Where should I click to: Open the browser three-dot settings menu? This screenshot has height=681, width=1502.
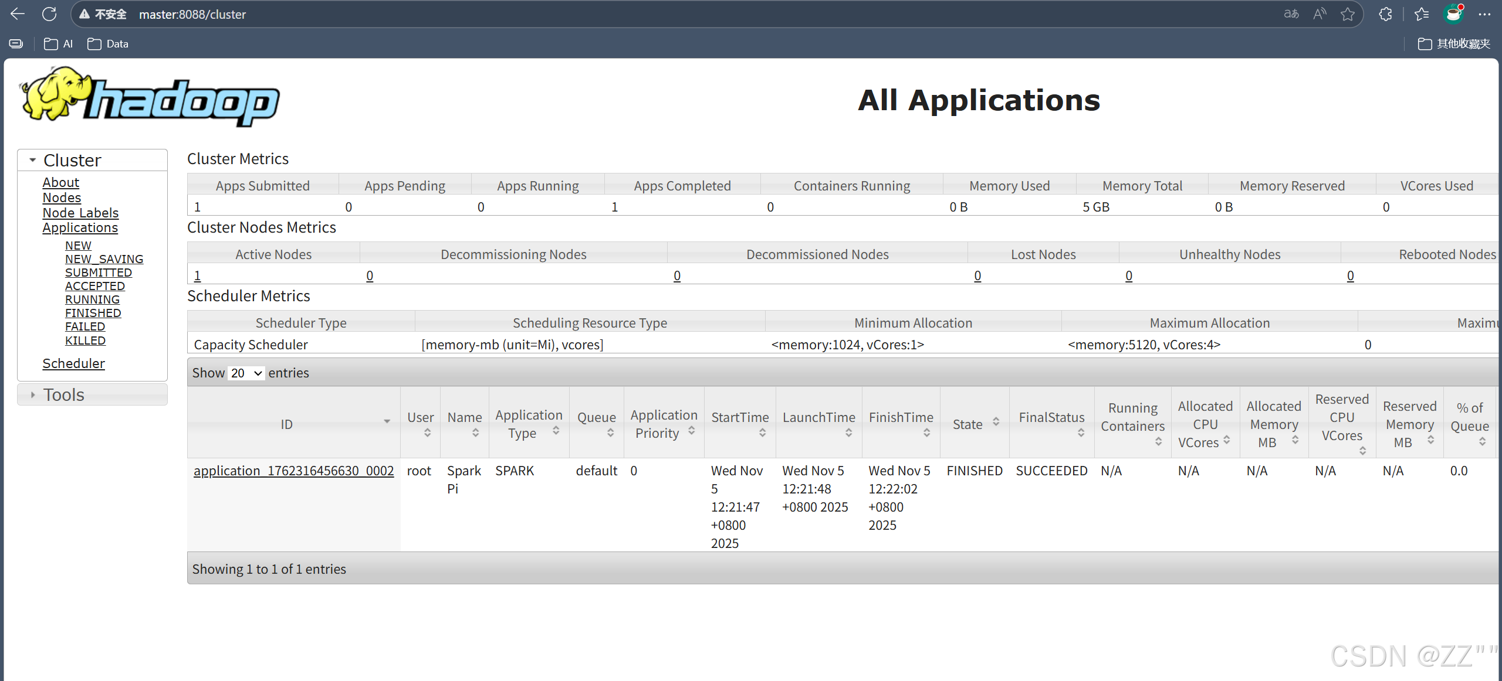1484,14
